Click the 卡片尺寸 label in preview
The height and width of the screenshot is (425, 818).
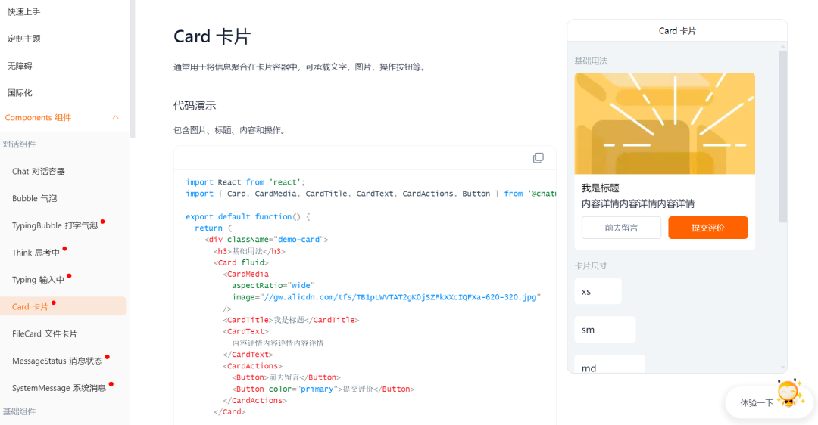pyautogui.click(x=591, y=265)
